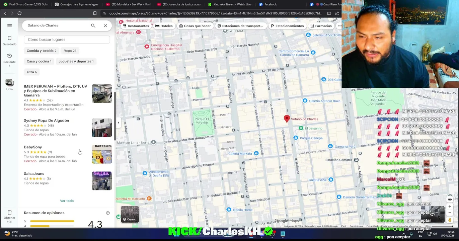Image resolution: width=459 pixels, height=241 pixels.
Task: Select the Ropa 23 filter
Action: (x=70, y=51)
